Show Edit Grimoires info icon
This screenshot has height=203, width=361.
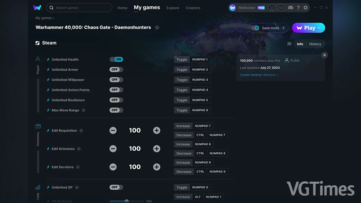click(79, 149)
